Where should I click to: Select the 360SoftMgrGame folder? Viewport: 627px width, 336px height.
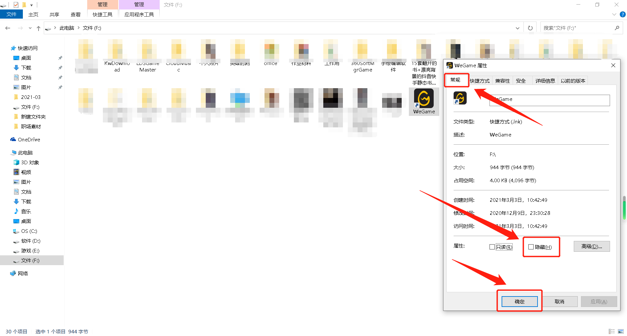[x=362, y=56]
